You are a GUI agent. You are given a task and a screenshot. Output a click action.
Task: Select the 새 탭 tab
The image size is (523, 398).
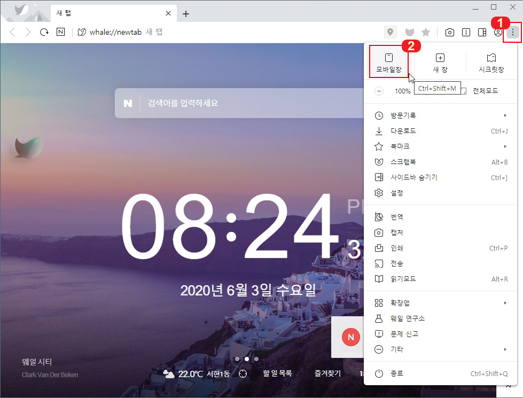tap(113, 13)
